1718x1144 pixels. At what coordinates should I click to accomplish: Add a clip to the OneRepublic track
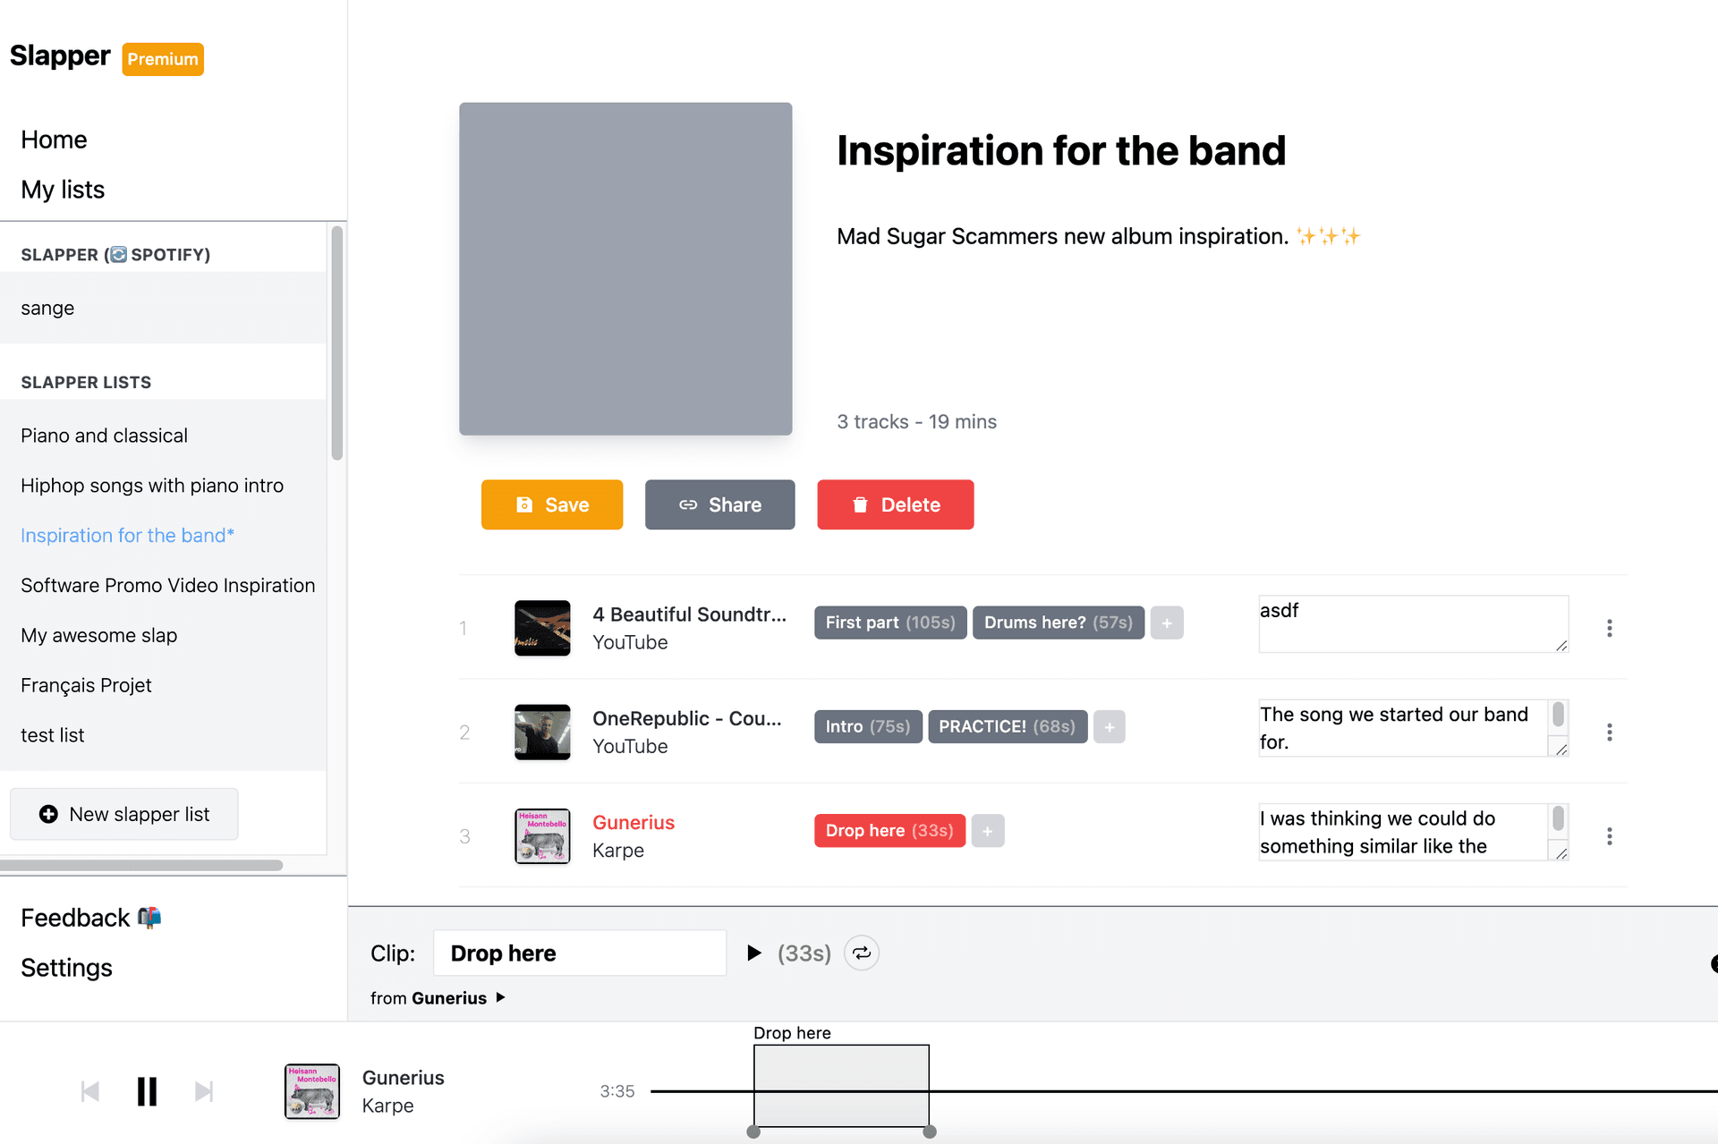coord(1109,727)
